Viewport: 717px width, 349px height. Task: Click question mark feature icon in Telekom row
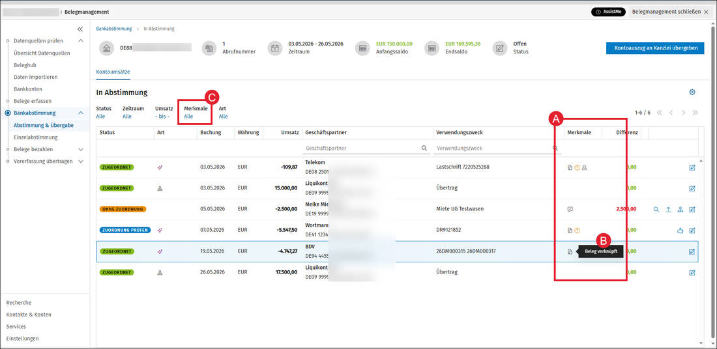pos(577,167)
